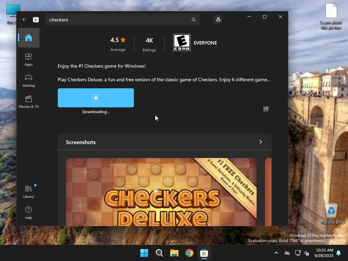Click the ESRB Everyone rating badge
Screen dimensions: 348x261
(182, 42)
